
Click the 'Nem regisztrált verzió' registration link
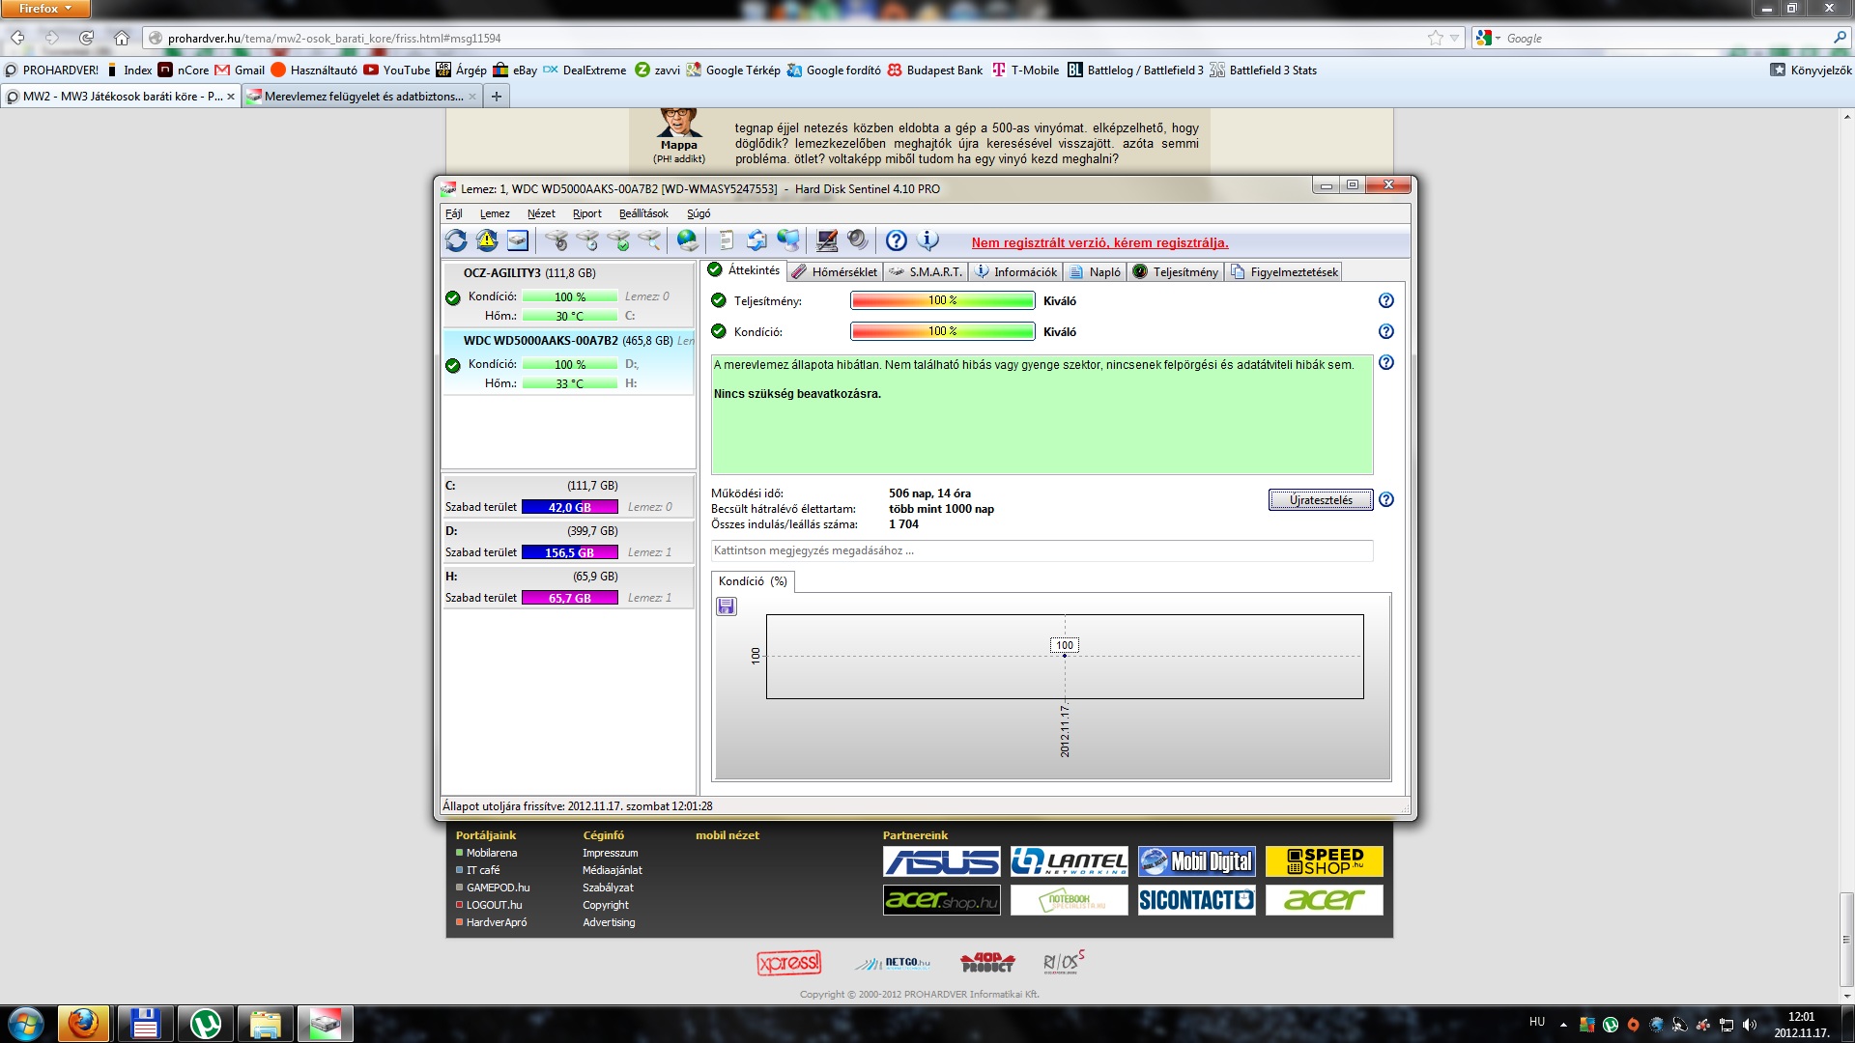pos(1099,242)
